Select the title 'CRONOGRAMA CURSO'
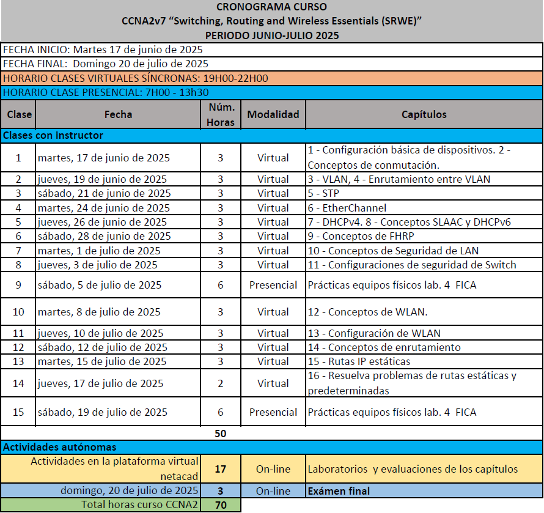The image size is (544, 513). (271, 7)
